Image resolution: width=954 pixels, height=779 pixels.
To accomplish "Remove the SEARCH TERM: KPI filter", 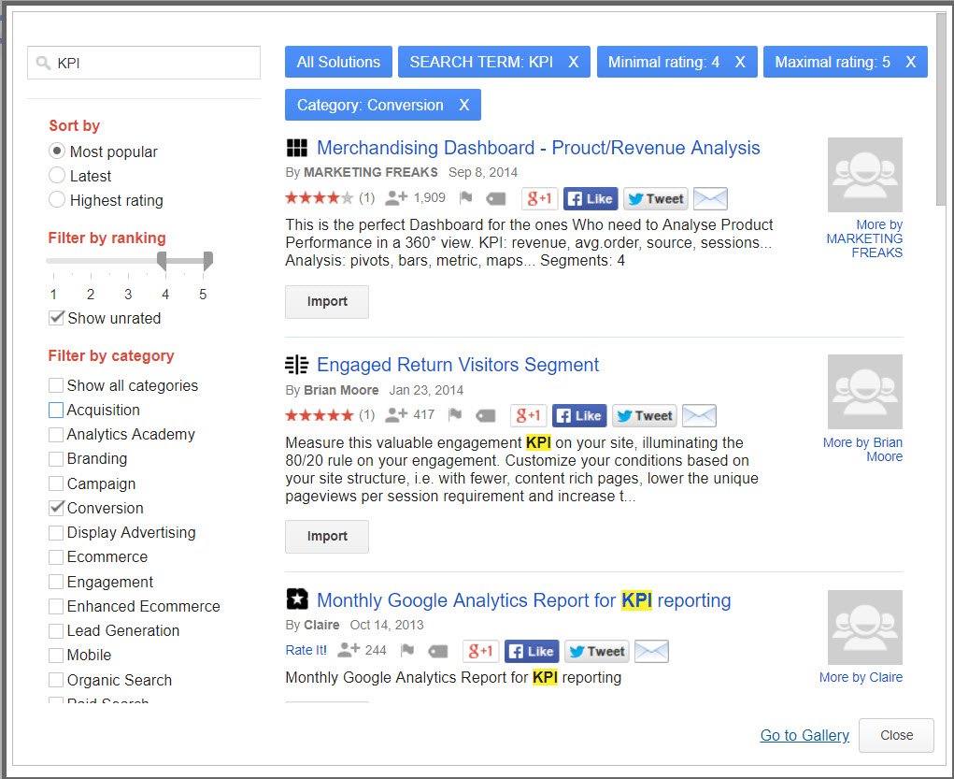I will (x=573, y=62).
